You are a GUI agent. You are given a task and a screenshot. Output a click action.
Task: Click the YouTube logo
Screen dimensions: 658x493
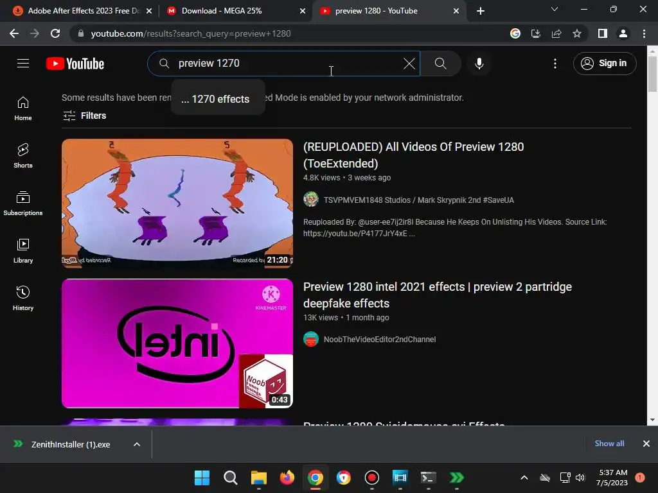[75, 64]
